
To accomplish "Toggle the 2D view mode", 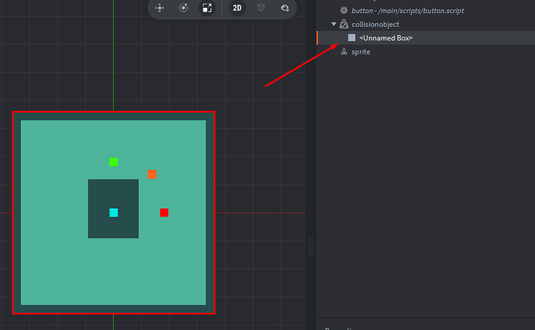I will 237,8.
